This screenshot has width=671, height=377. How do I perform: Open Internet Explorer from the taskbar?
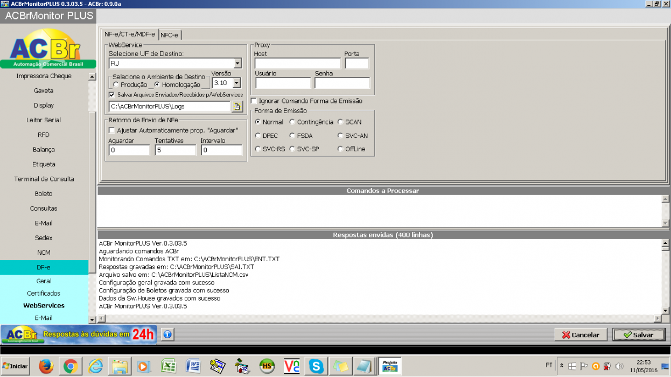point(95,366)
